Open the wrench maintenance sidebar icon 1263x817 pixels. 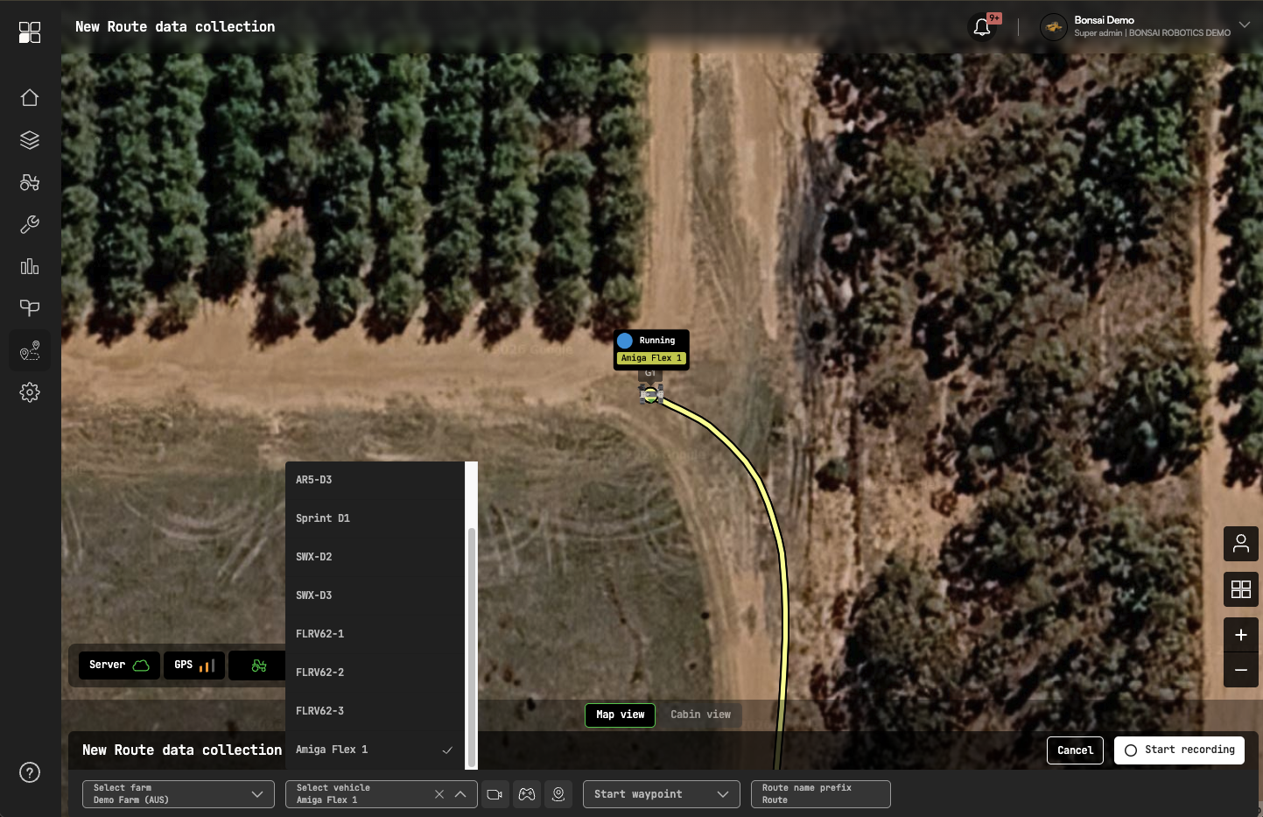(30, 224)
